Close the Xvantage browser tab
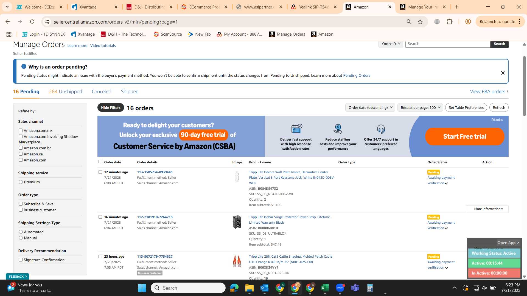The image size is (527, 296). tap(116, 7)
